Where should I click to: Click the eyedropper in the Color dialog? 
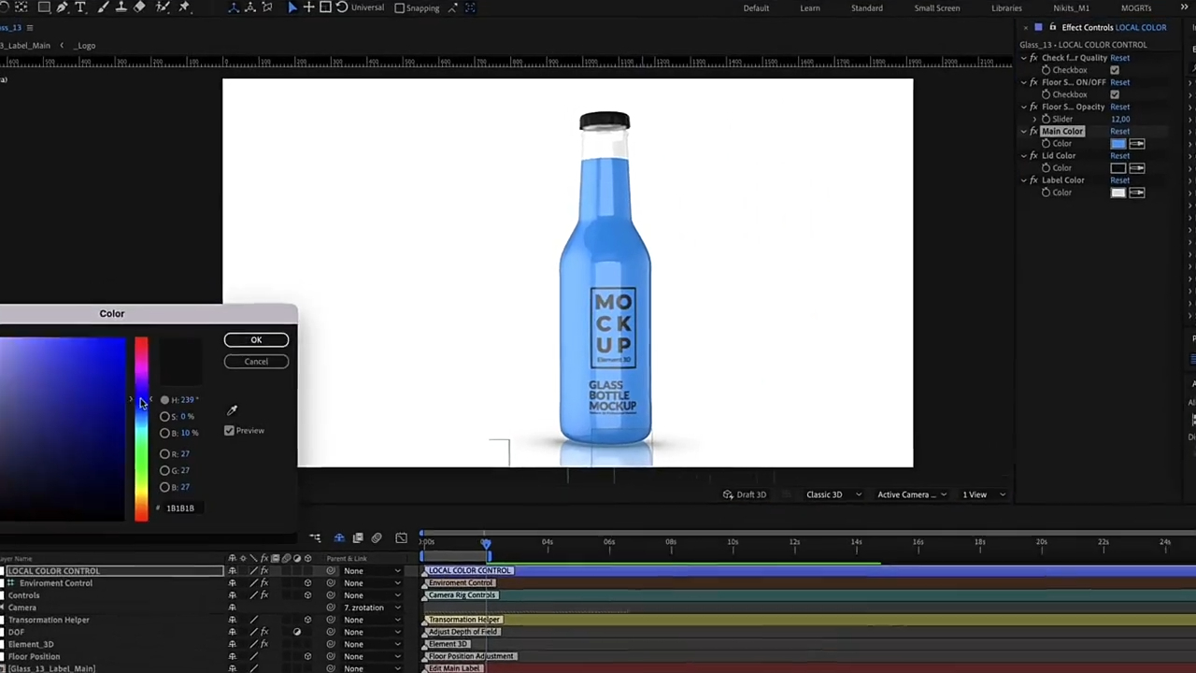(232, 409)
